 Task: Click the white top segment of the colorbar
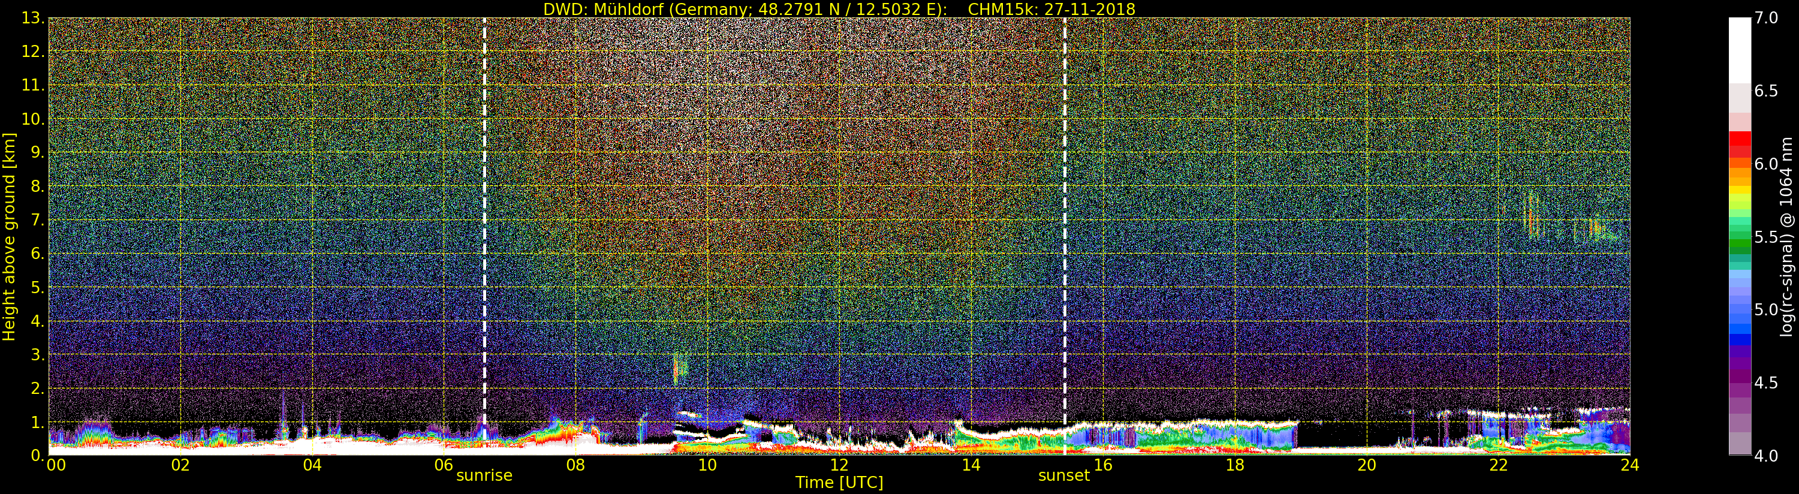[1739, 50]
